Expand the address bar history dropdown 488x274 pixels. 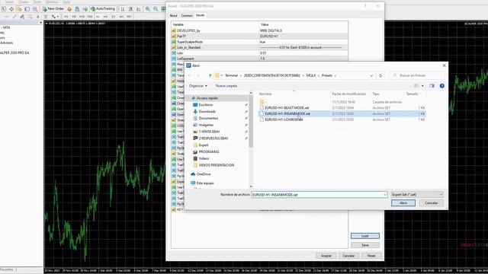click(x=371, y=75)
